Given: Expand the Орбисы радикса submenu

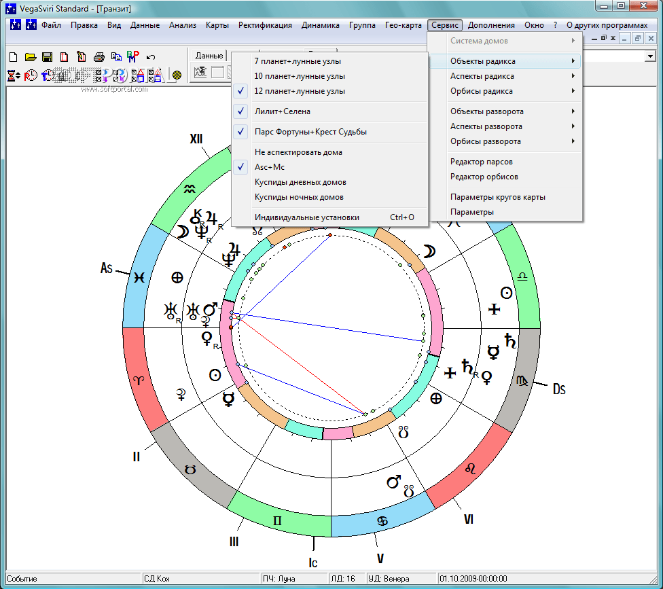Looking at the screenshot, I should (x=505, y=91).
